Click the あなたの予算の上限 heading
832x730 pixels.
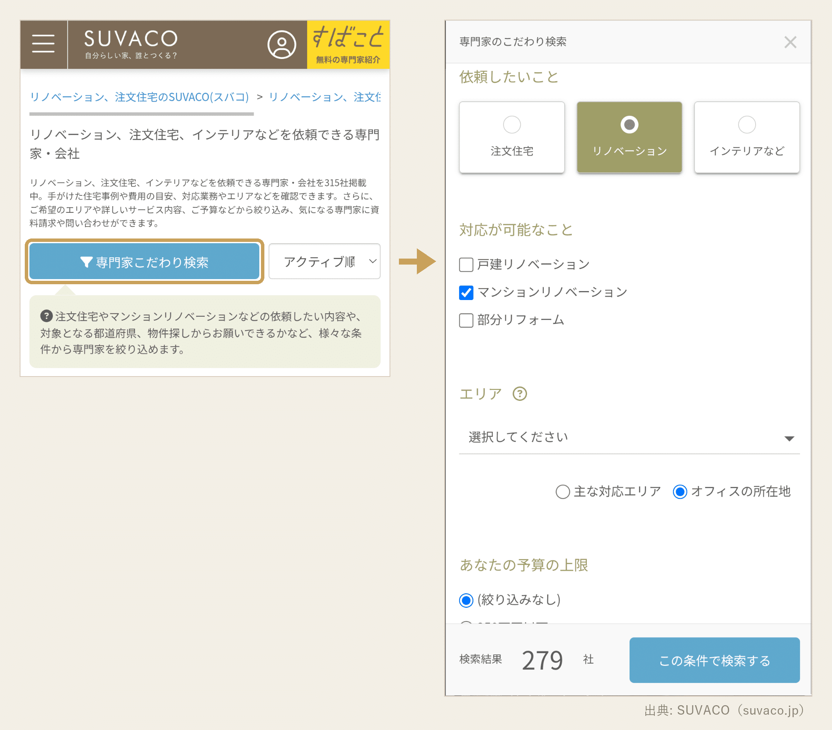tap(524, 565)
